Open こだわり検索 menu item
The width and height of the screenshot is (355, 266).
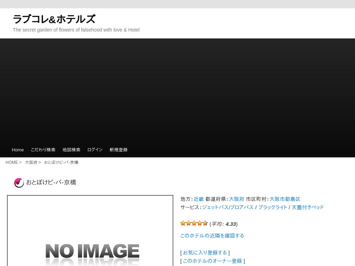43,150
